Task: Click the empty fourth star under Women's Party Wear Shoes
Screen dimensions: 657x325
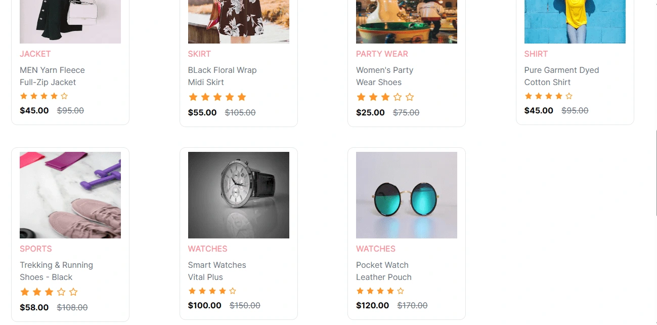Action: pos(398,97)
